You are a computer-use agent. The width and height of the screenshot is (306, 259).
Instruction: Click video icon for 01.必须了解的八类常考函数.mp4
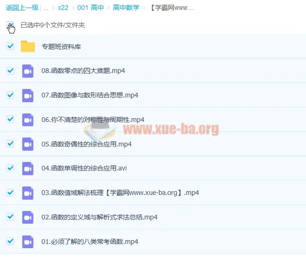pyautogui.click(x=28, y=242)
